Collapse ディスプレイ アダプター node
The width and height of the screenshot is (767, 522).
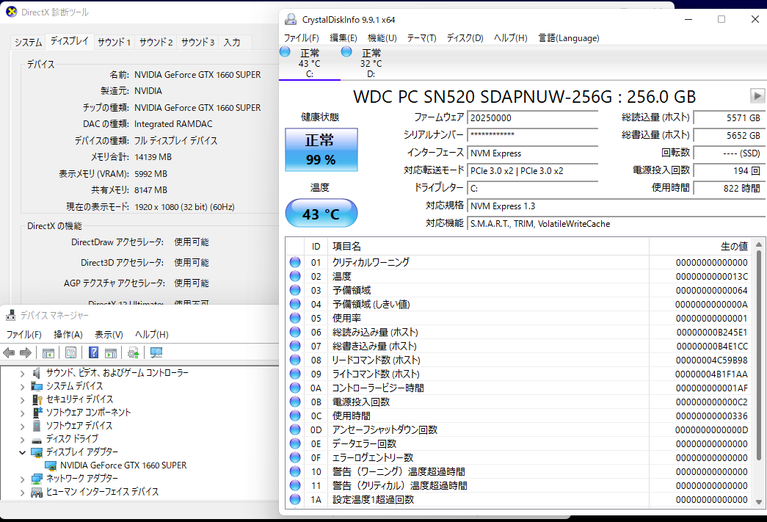point(22,452)
